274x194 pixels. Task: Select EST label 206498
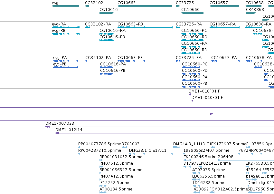tap(226, 157)
